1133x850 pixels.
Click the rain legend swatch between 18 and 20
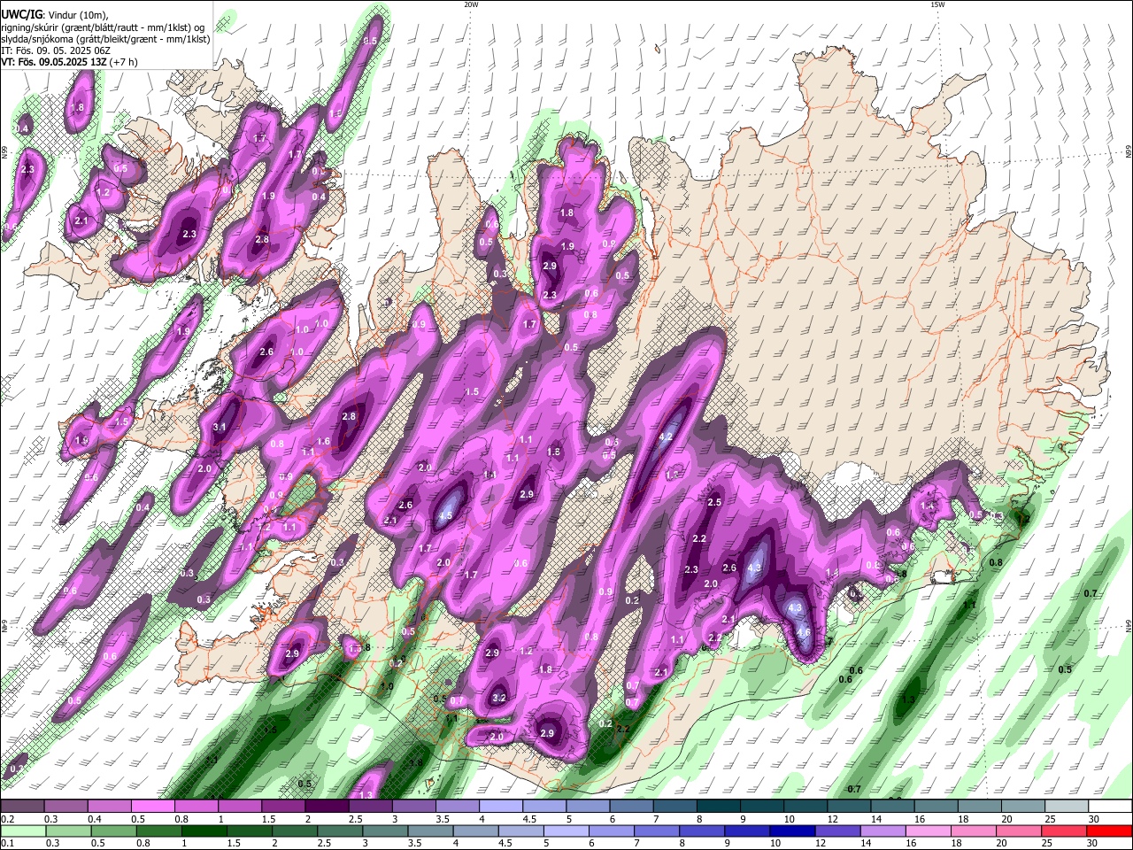pyautogui.click(x=975, y=831)
